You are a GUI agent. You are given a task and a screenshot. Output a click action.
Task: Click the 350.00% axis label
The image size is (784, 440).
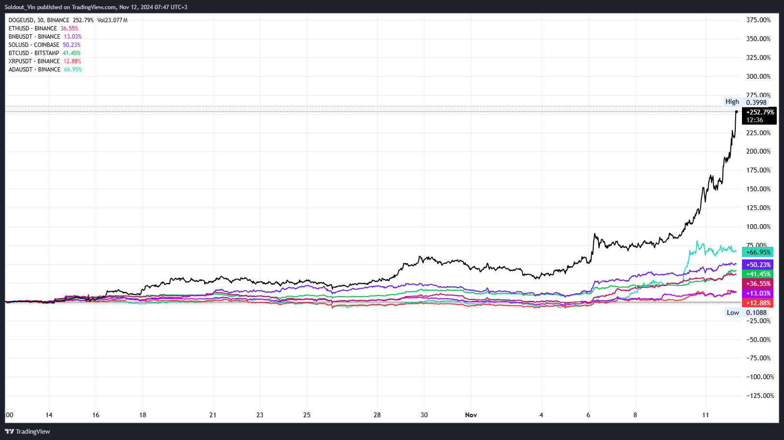coord(758,39)
